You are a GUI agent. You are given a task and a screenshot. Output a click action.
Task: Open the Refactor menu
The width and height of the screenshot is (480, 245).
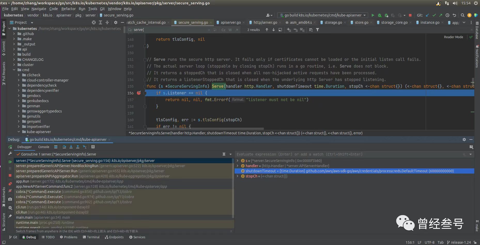[x=68, y=9]
